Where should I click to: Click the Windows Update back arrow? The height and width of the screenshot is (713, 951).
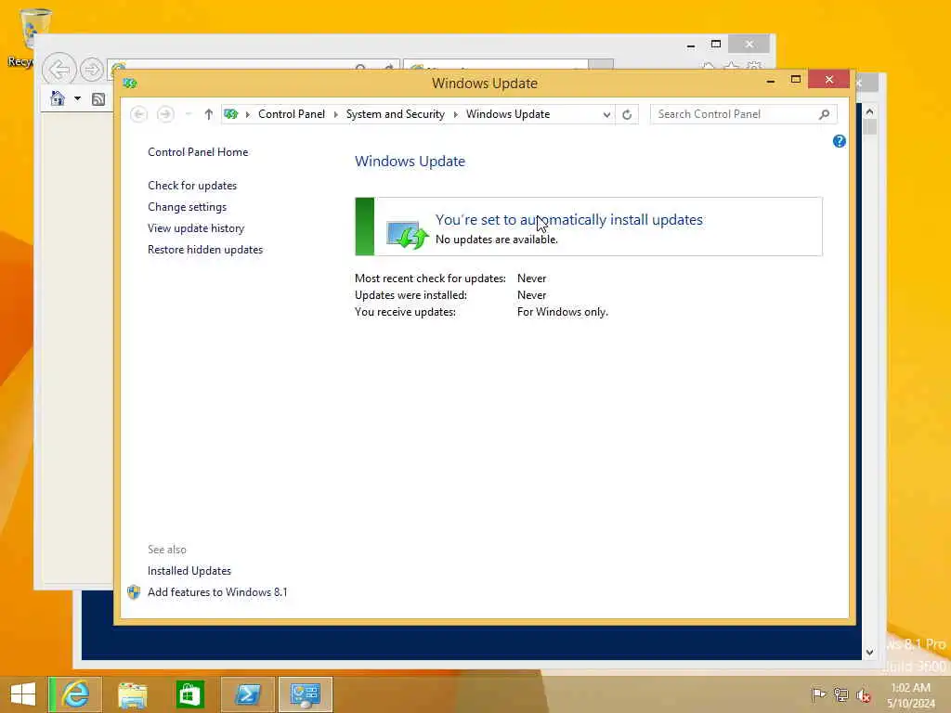pos(139,114)
